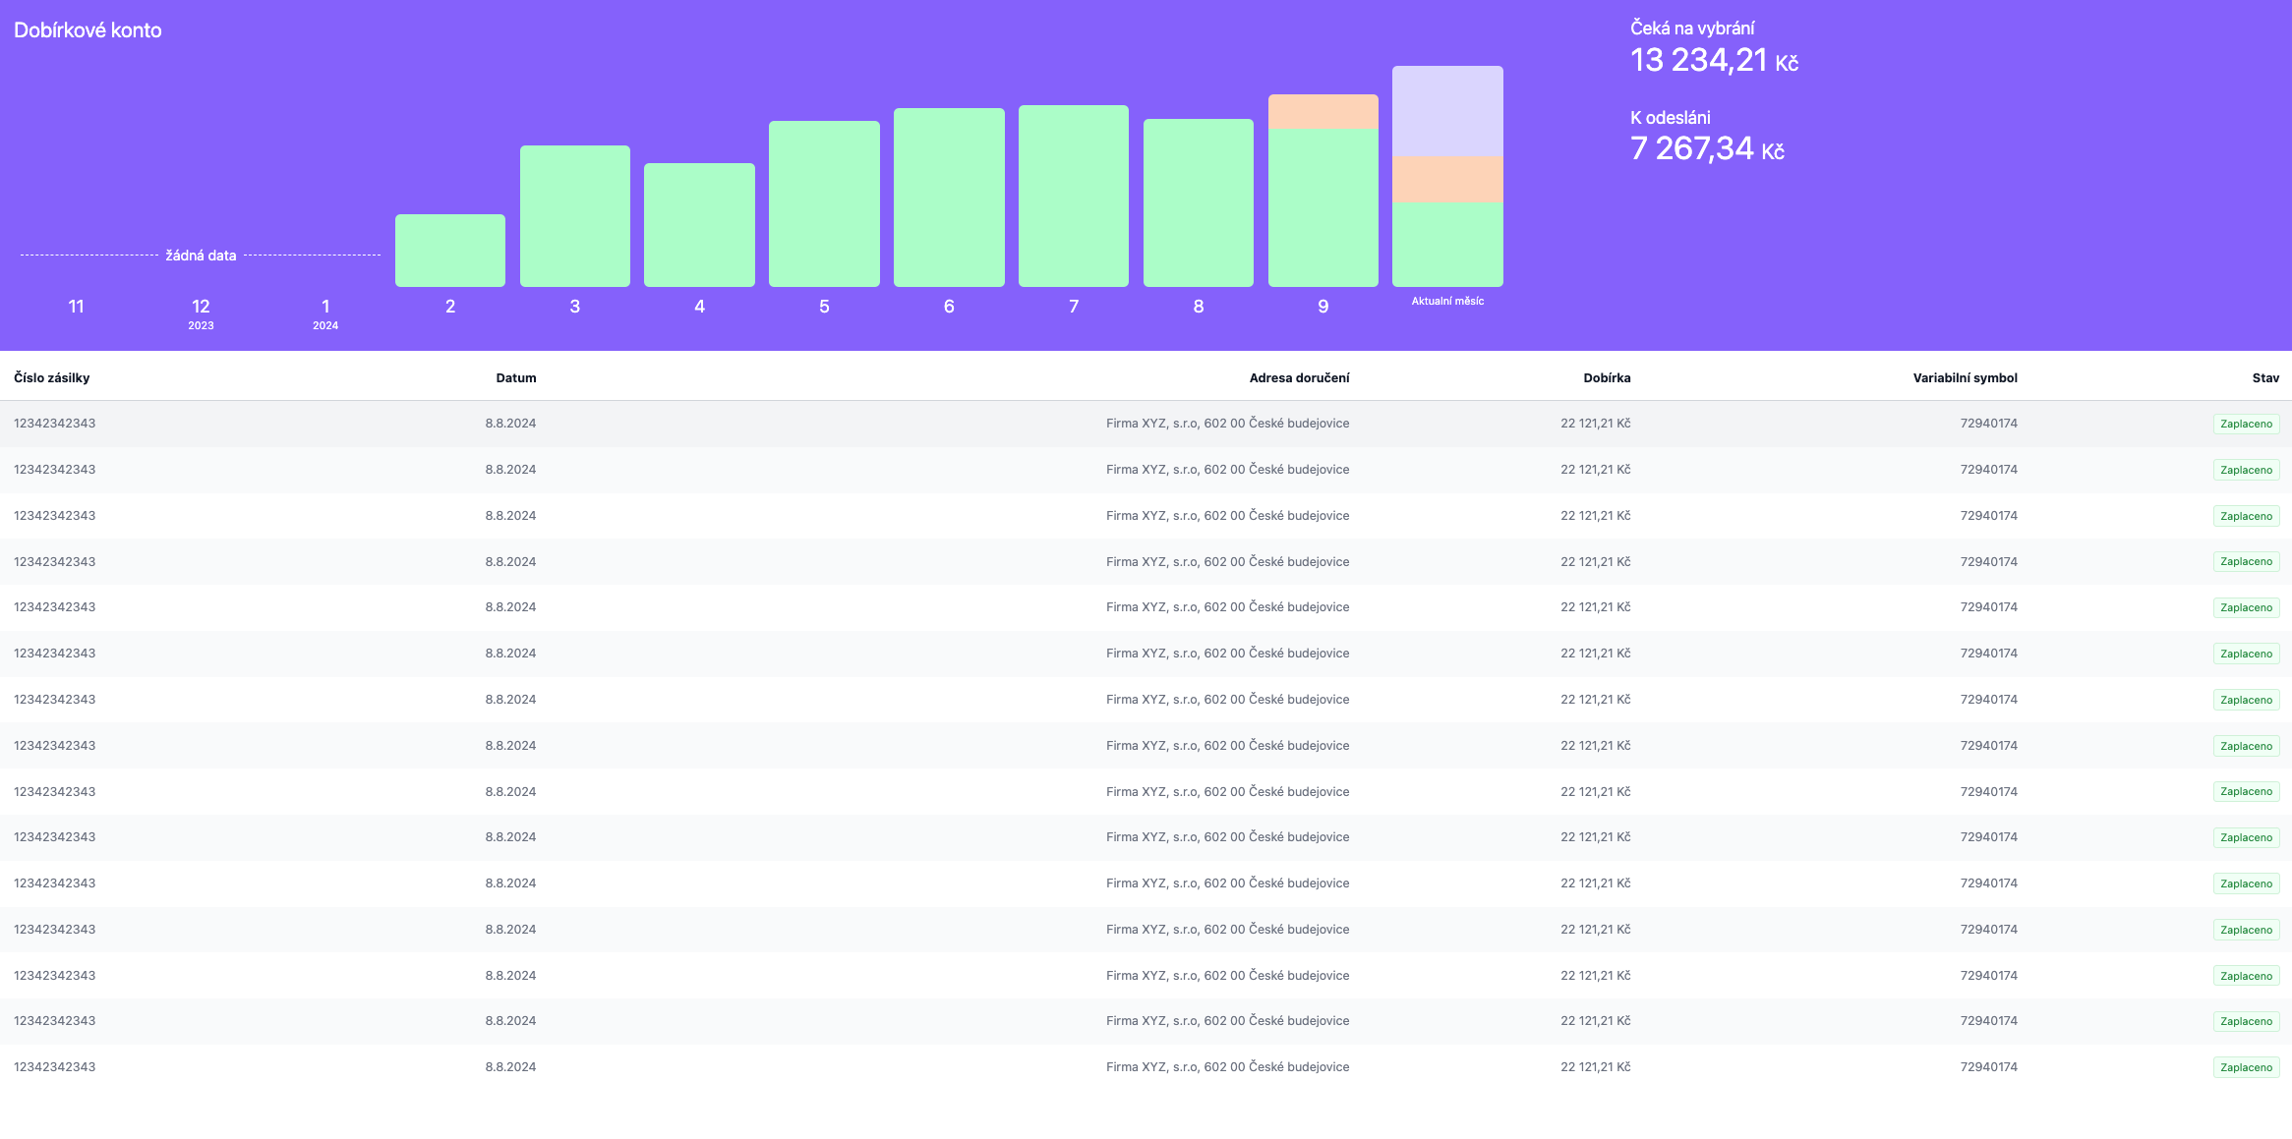Click the "Aktuální měsíc" axis label
This screenshot has width=2292, height=1139.
pyautogui.click(x=1447, y=301)
